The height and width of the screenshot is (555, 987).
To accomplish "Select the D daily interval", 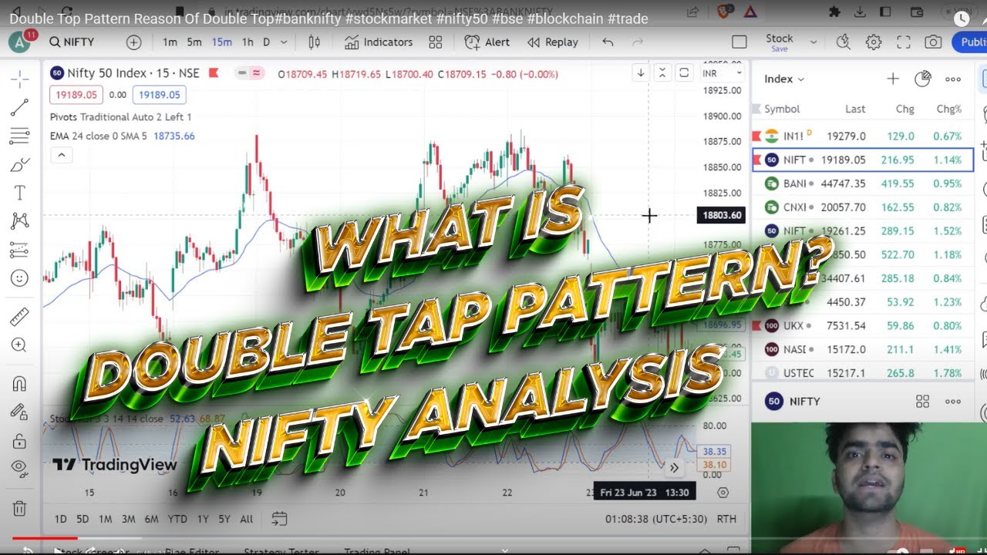I will pyautogui.click(x=267, y=42).
